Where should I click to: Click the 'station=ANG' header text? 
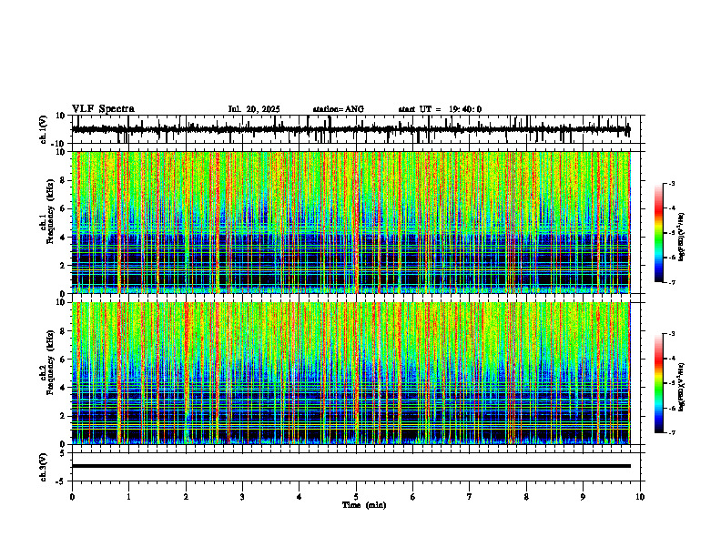338,109
